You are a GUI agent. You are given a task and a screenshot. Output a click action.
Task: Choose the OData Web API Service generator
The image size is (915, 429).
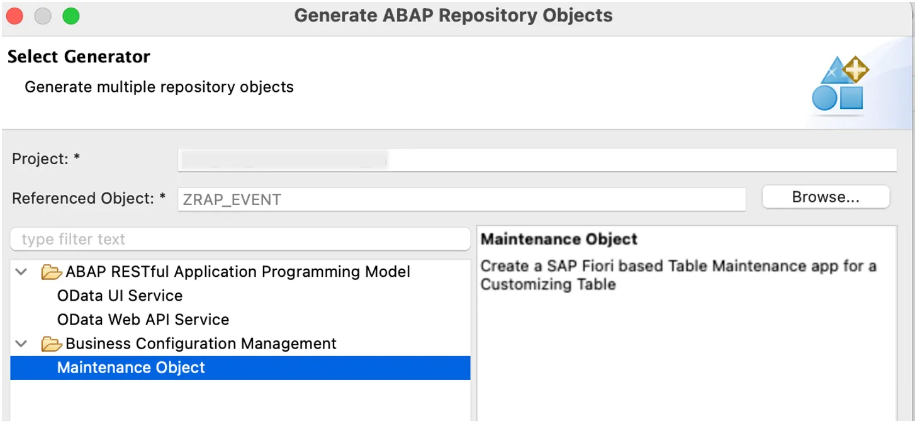143,320
